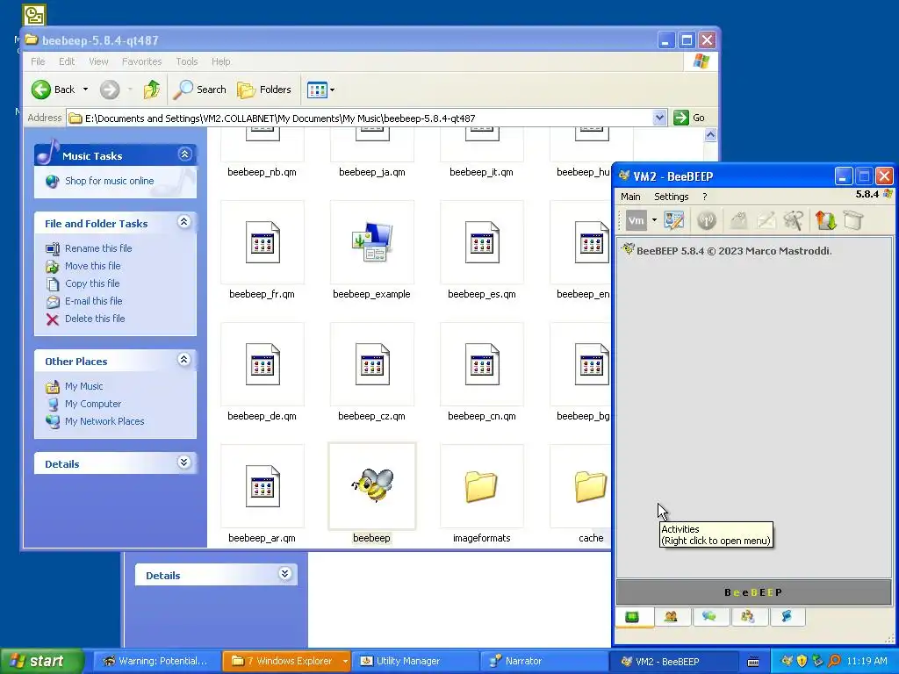Screen dimensions: 899x674
Task: Expand the address bar dropdown arrow
Action: tap(659, 118)
